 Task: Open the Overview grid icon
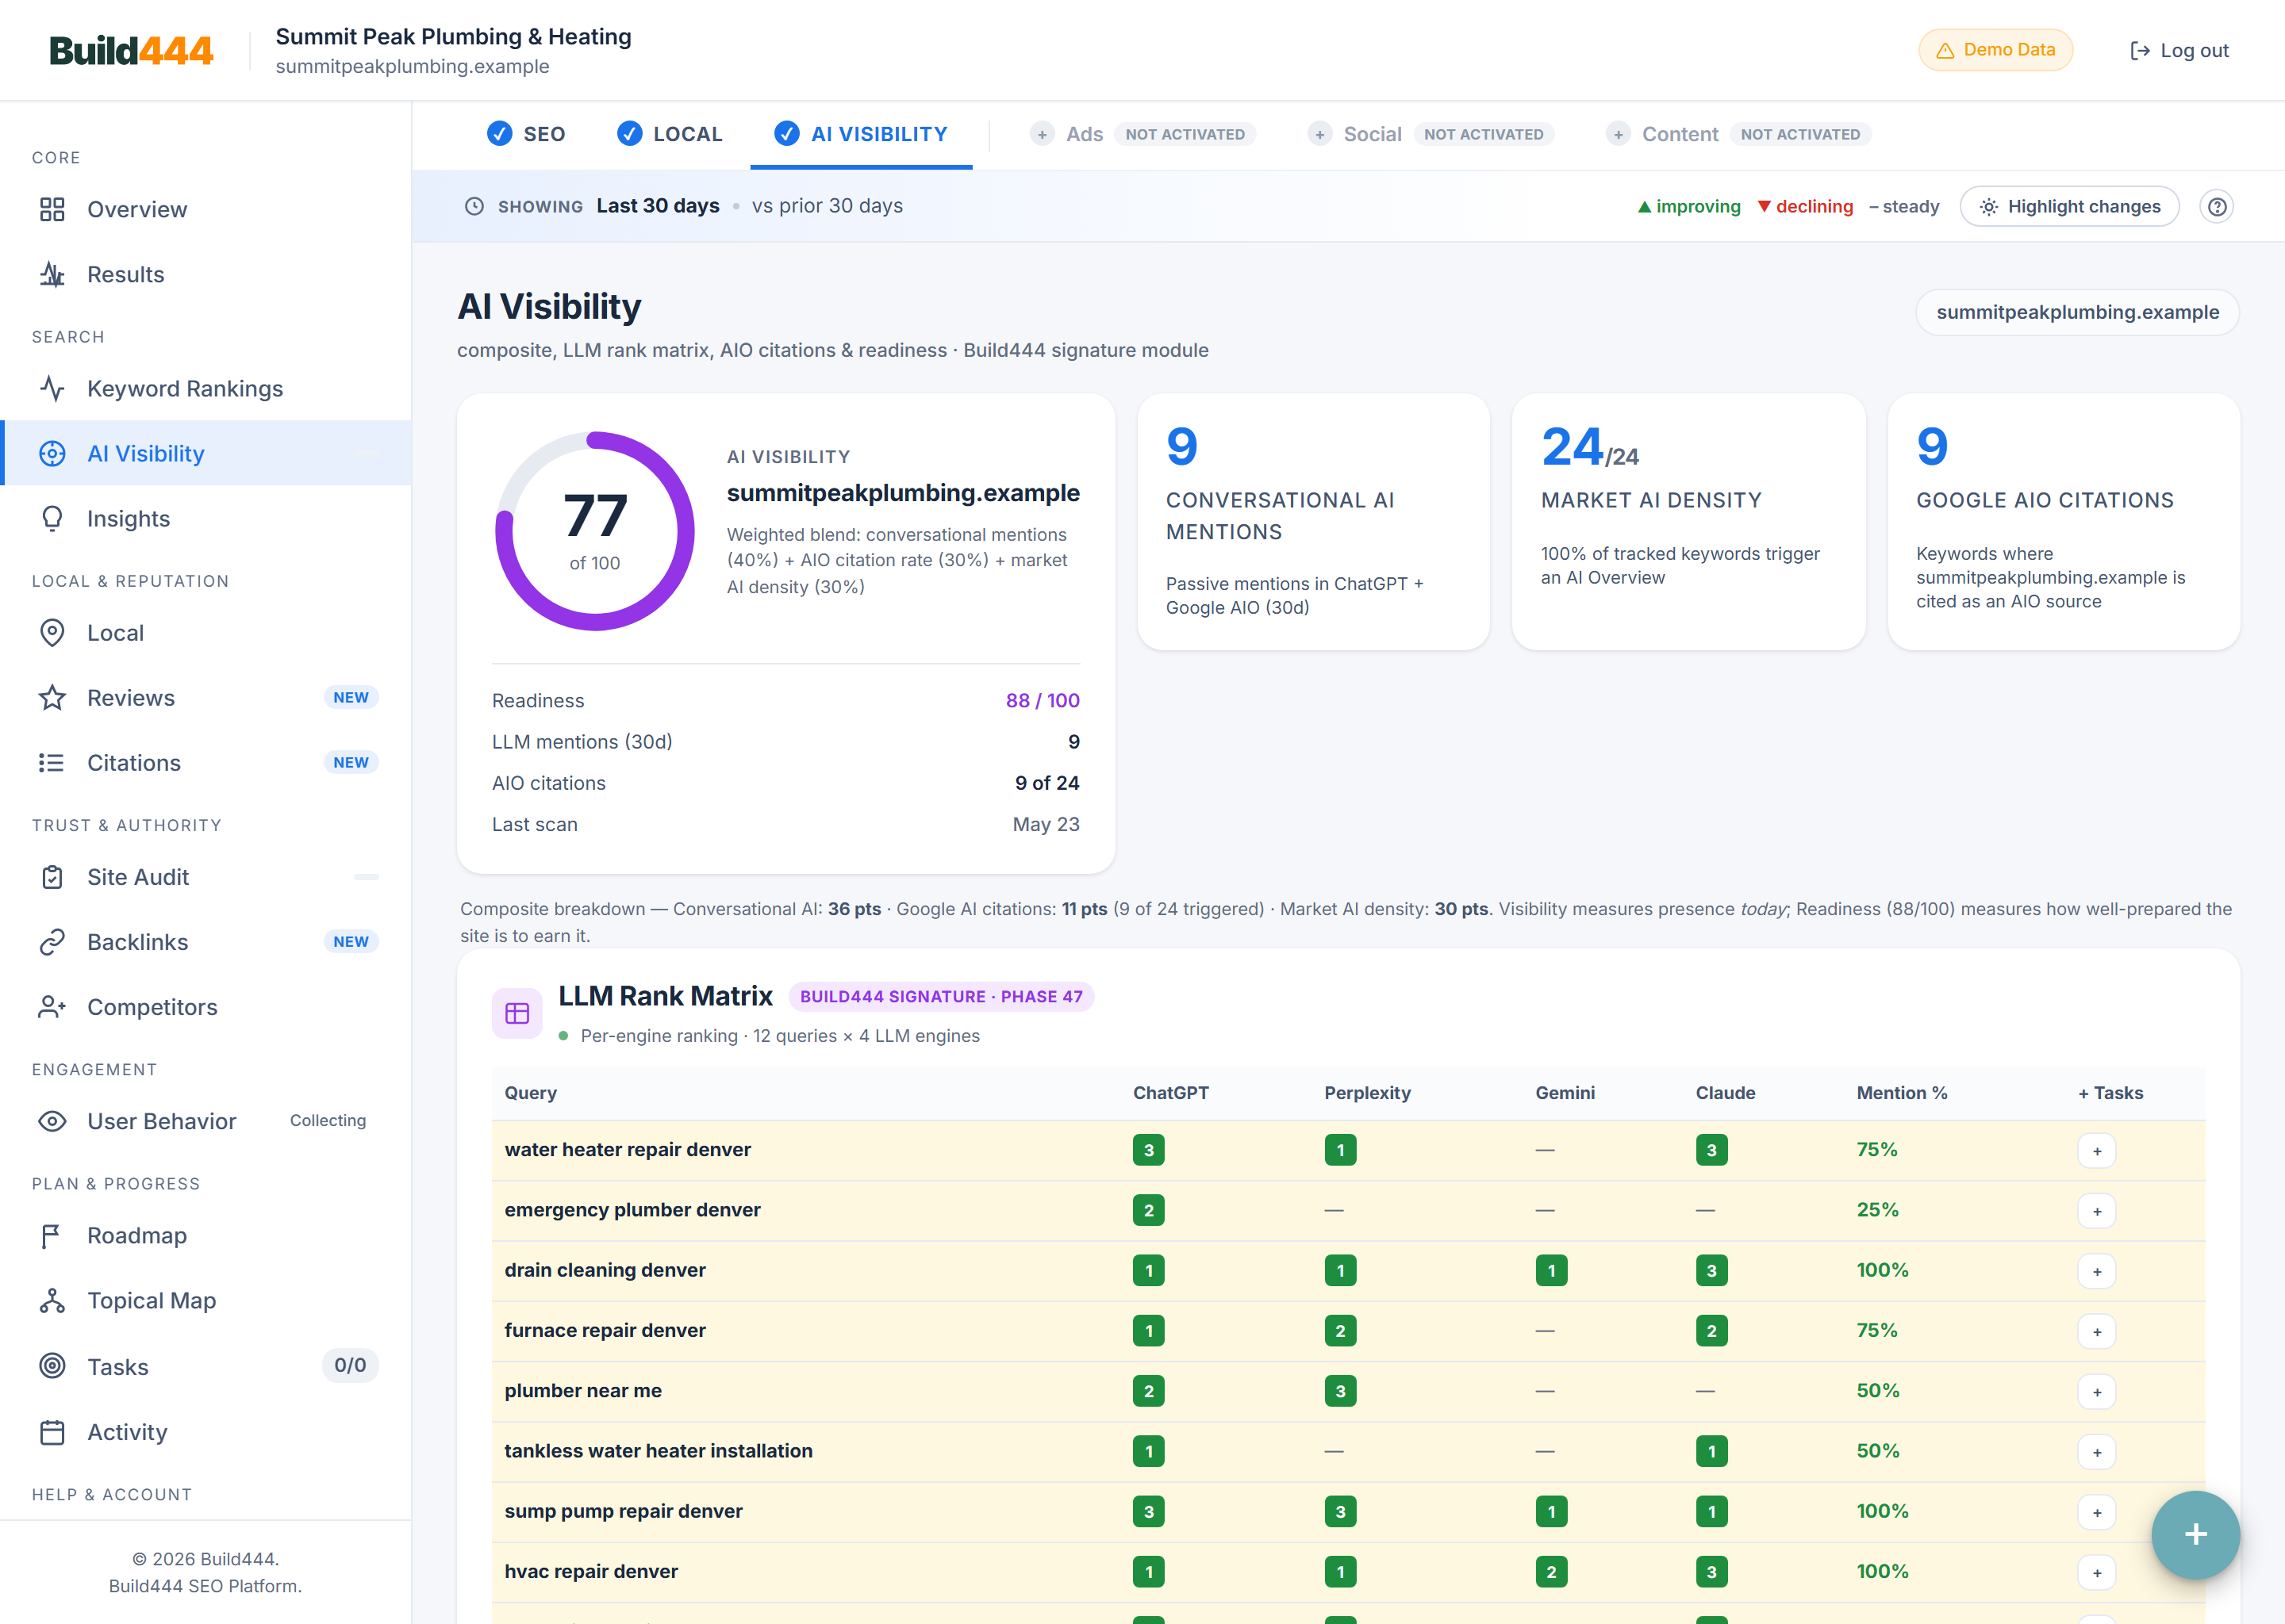[52, 209]
